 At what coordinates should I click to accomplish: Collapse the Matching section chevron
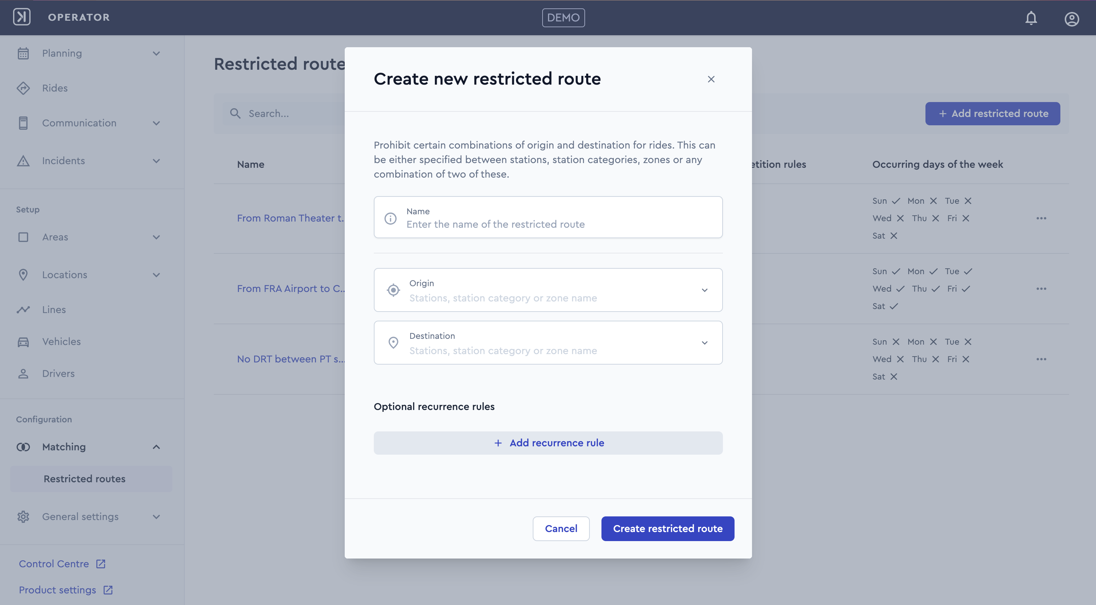click(x=156, y=447)
